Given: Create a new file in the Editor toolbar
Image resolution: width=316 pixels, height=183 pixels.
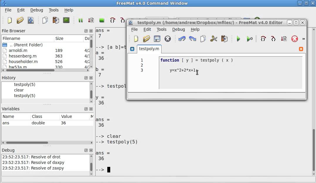Looking at the screenshot, I should click(136, 38).
